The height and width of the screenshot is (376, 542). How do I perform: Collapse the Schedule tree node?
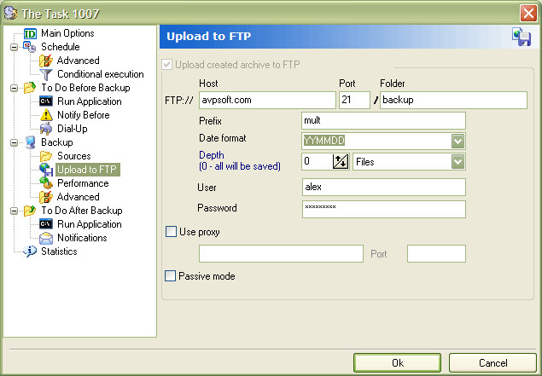pyautogui.click(x=15, y=47)
